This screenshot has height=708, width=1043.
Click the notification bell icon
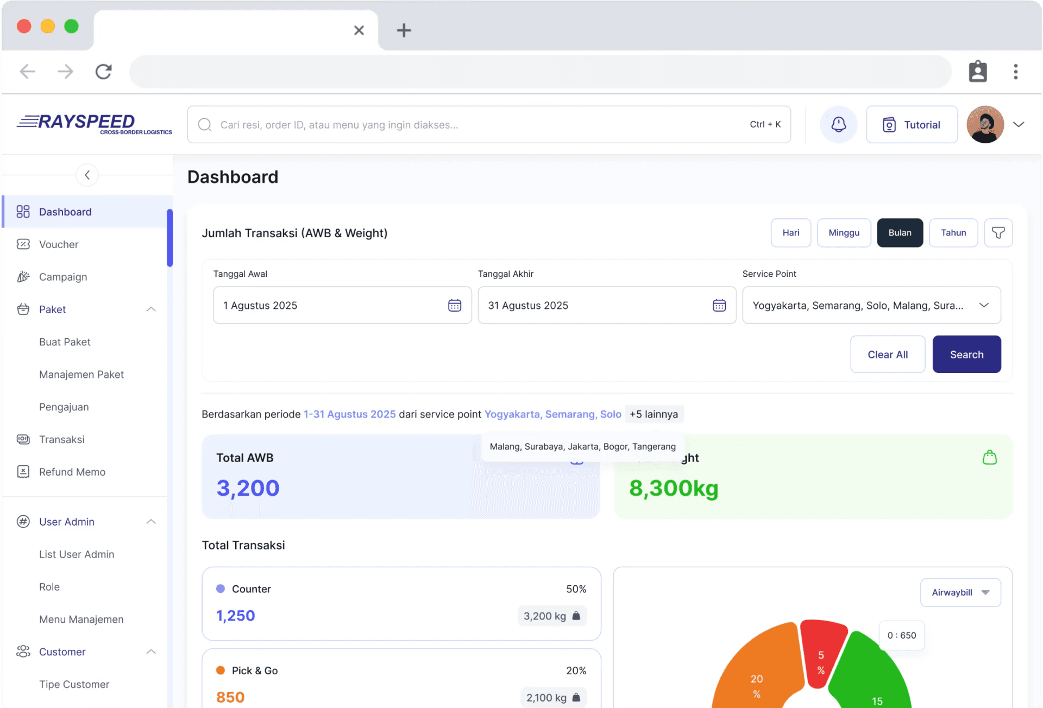pos(838,124)
